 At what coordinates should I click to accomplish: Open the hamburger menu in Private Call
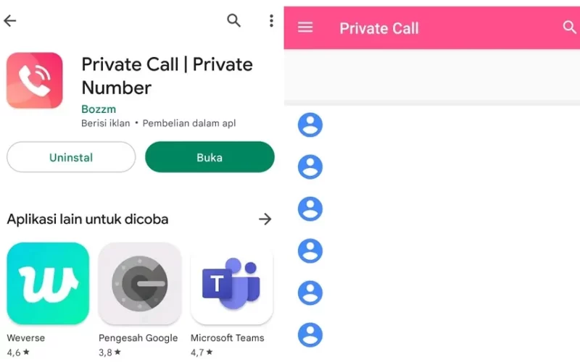coord(305,28)
